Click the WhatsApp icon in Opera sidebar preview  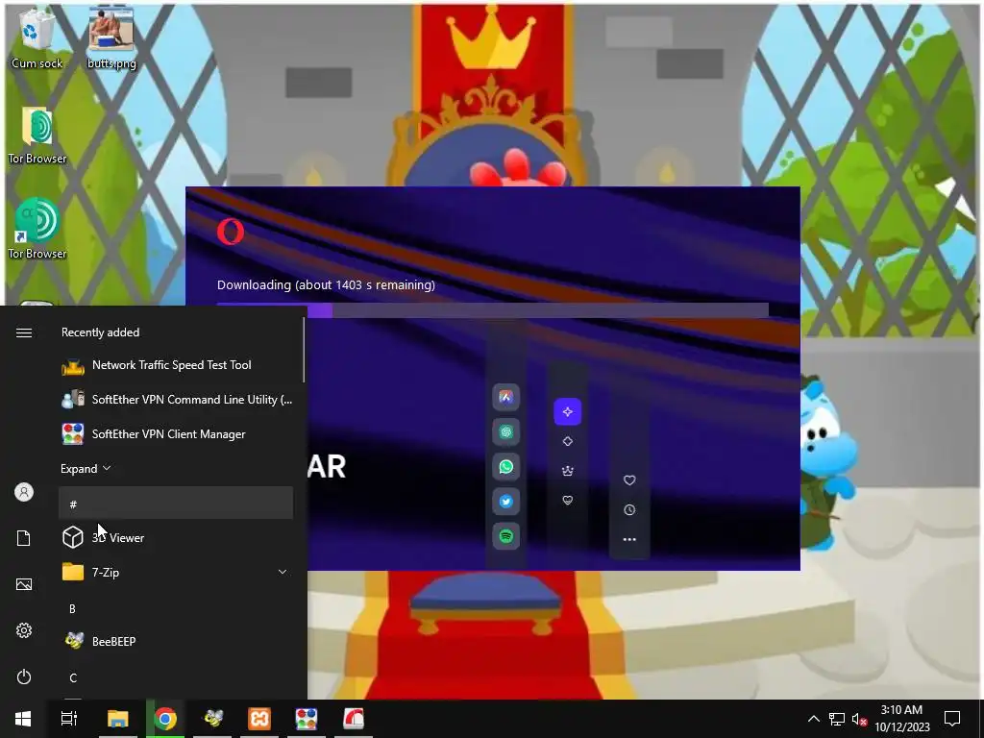point(505,467)
